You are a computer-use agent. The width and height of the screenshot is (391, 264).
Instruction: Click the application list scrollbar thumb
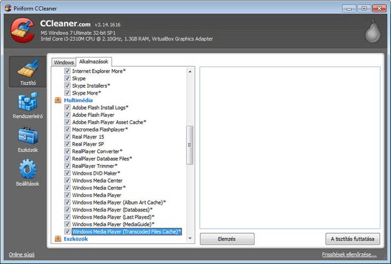pyautogui.click(x=190, y=145)
